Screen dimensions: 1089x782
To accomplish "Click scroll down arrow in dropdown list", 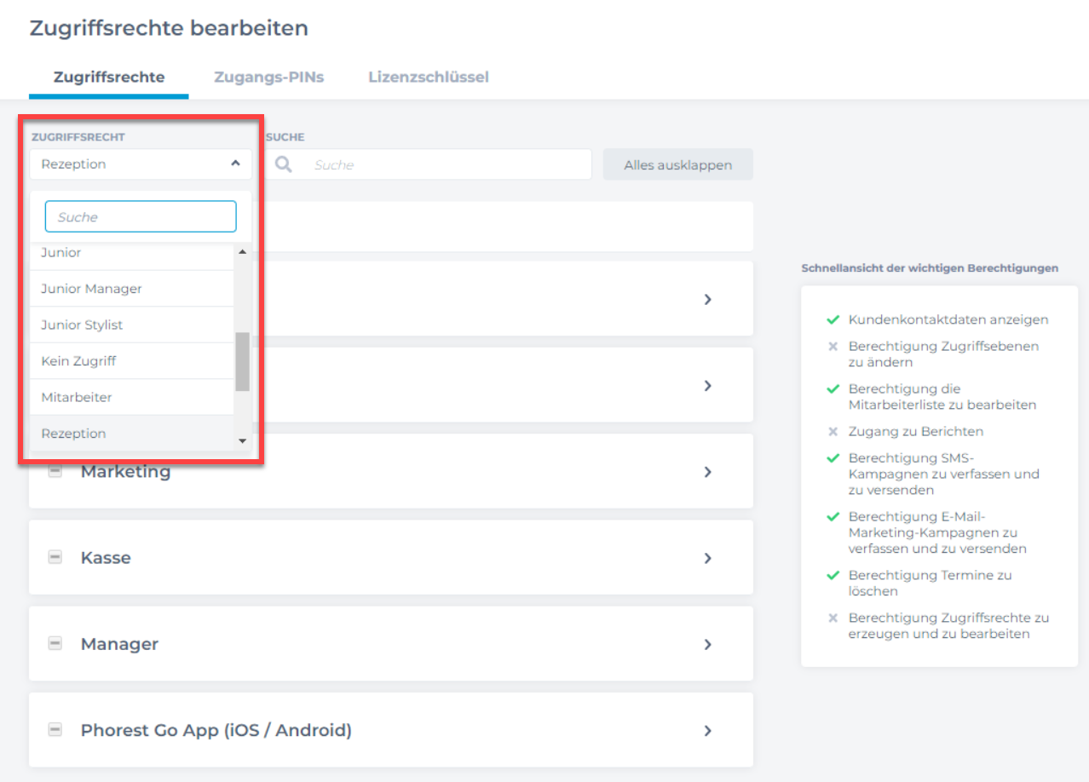I will coord(242,440).
